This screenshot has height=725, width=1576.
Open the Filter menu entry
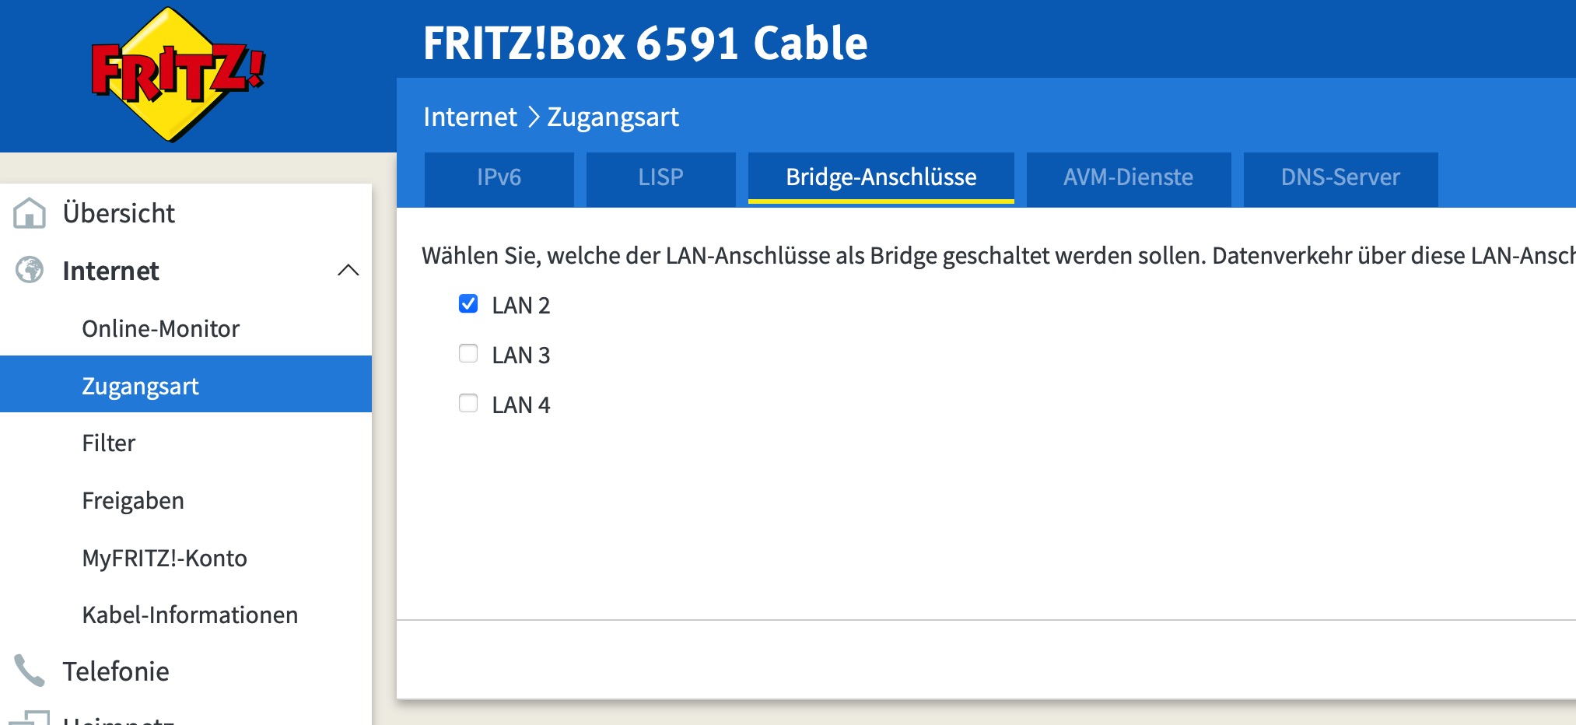click(109, 443)
